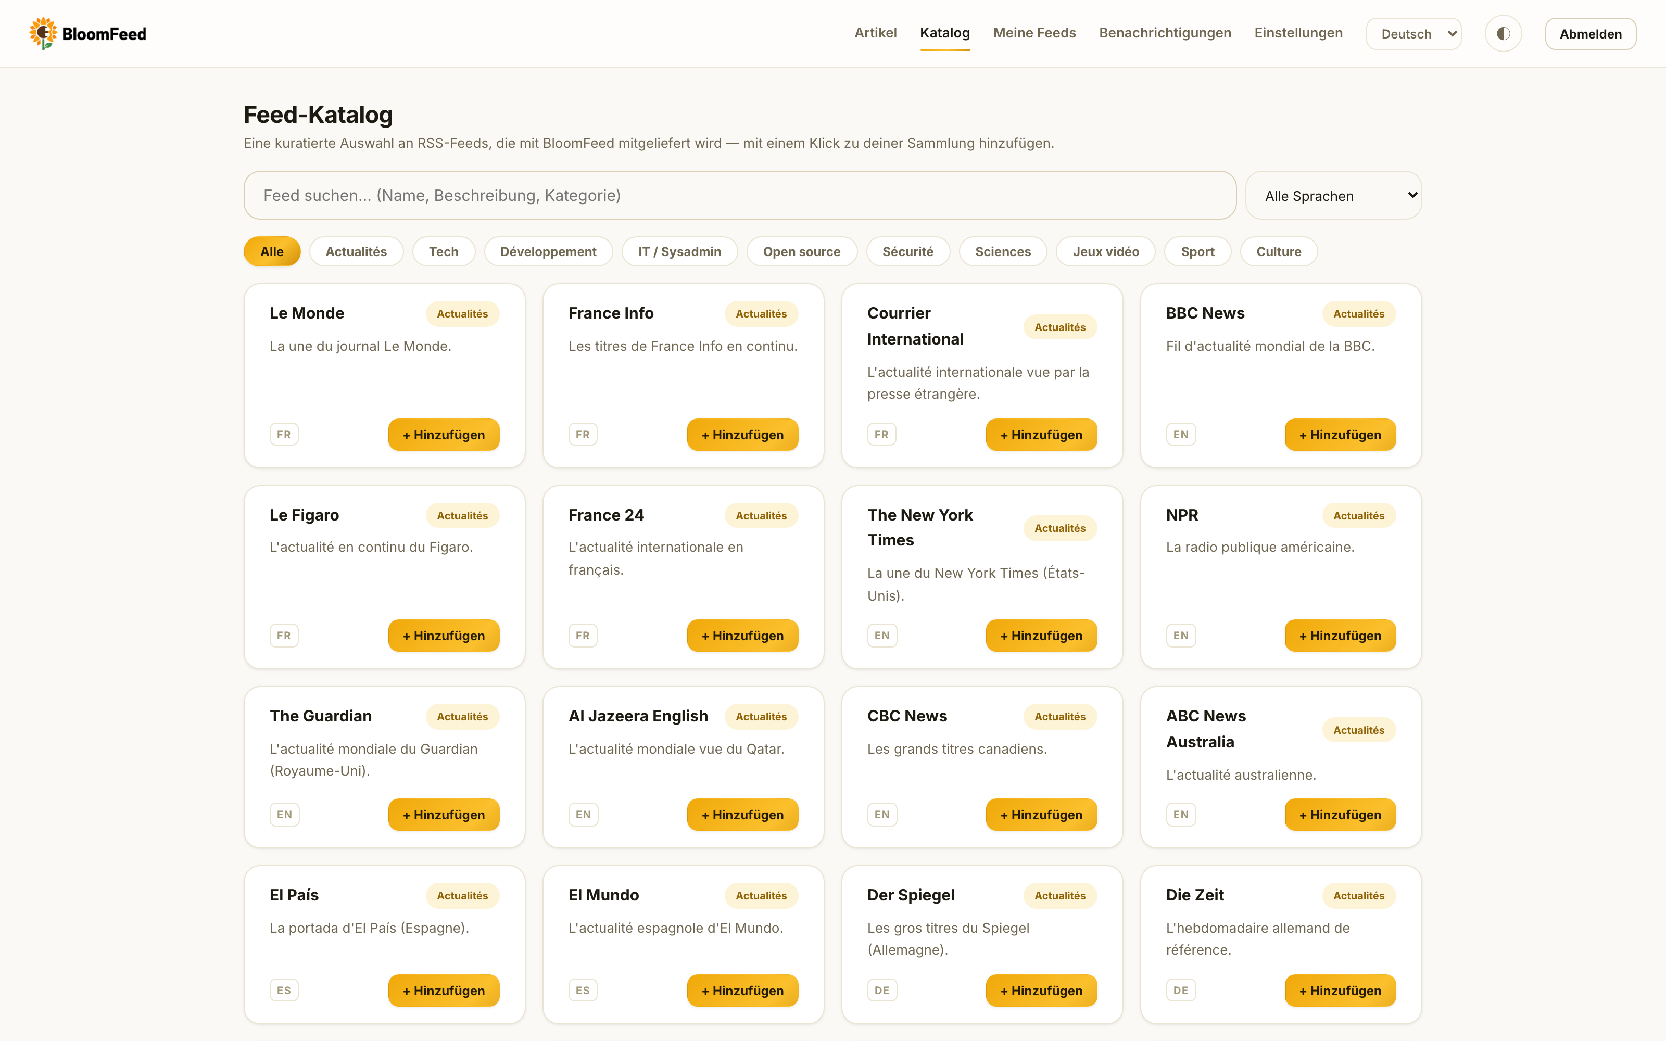
Task: Select the Alle category filter chip
Action: pos(272,251)
